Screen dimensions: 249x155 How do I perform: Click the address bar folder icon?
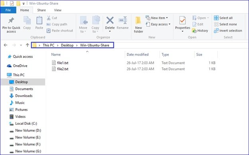point(34,45)
